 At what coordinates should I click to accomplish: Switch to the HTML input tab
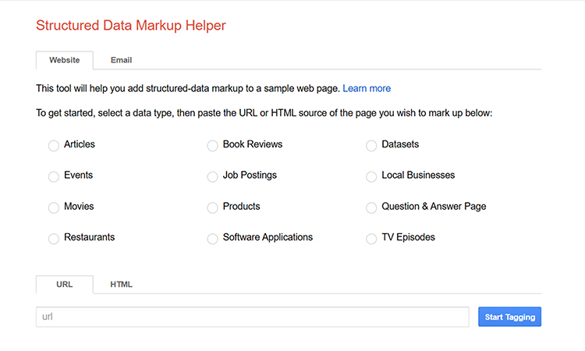[121, 285]
